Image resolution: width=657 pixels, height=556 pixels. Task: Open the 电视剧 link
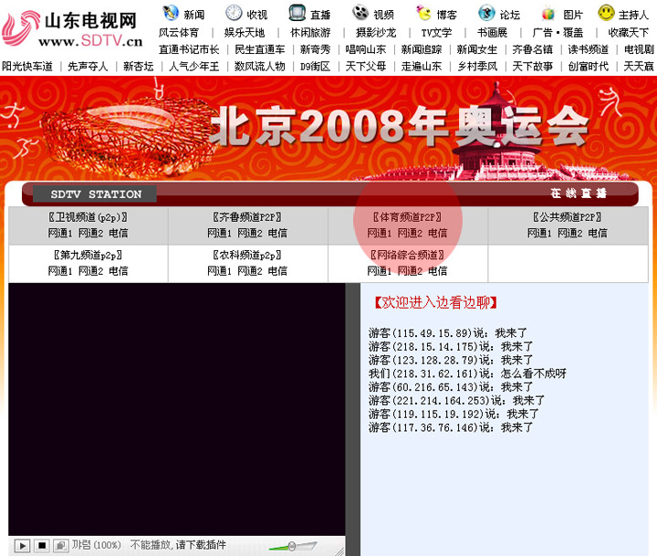click(639, 49)
